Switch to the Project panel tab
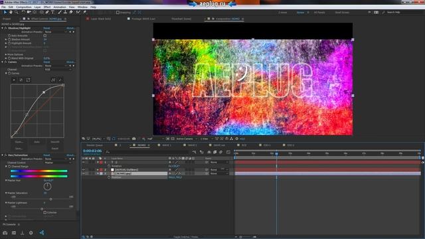 point(7,19)
